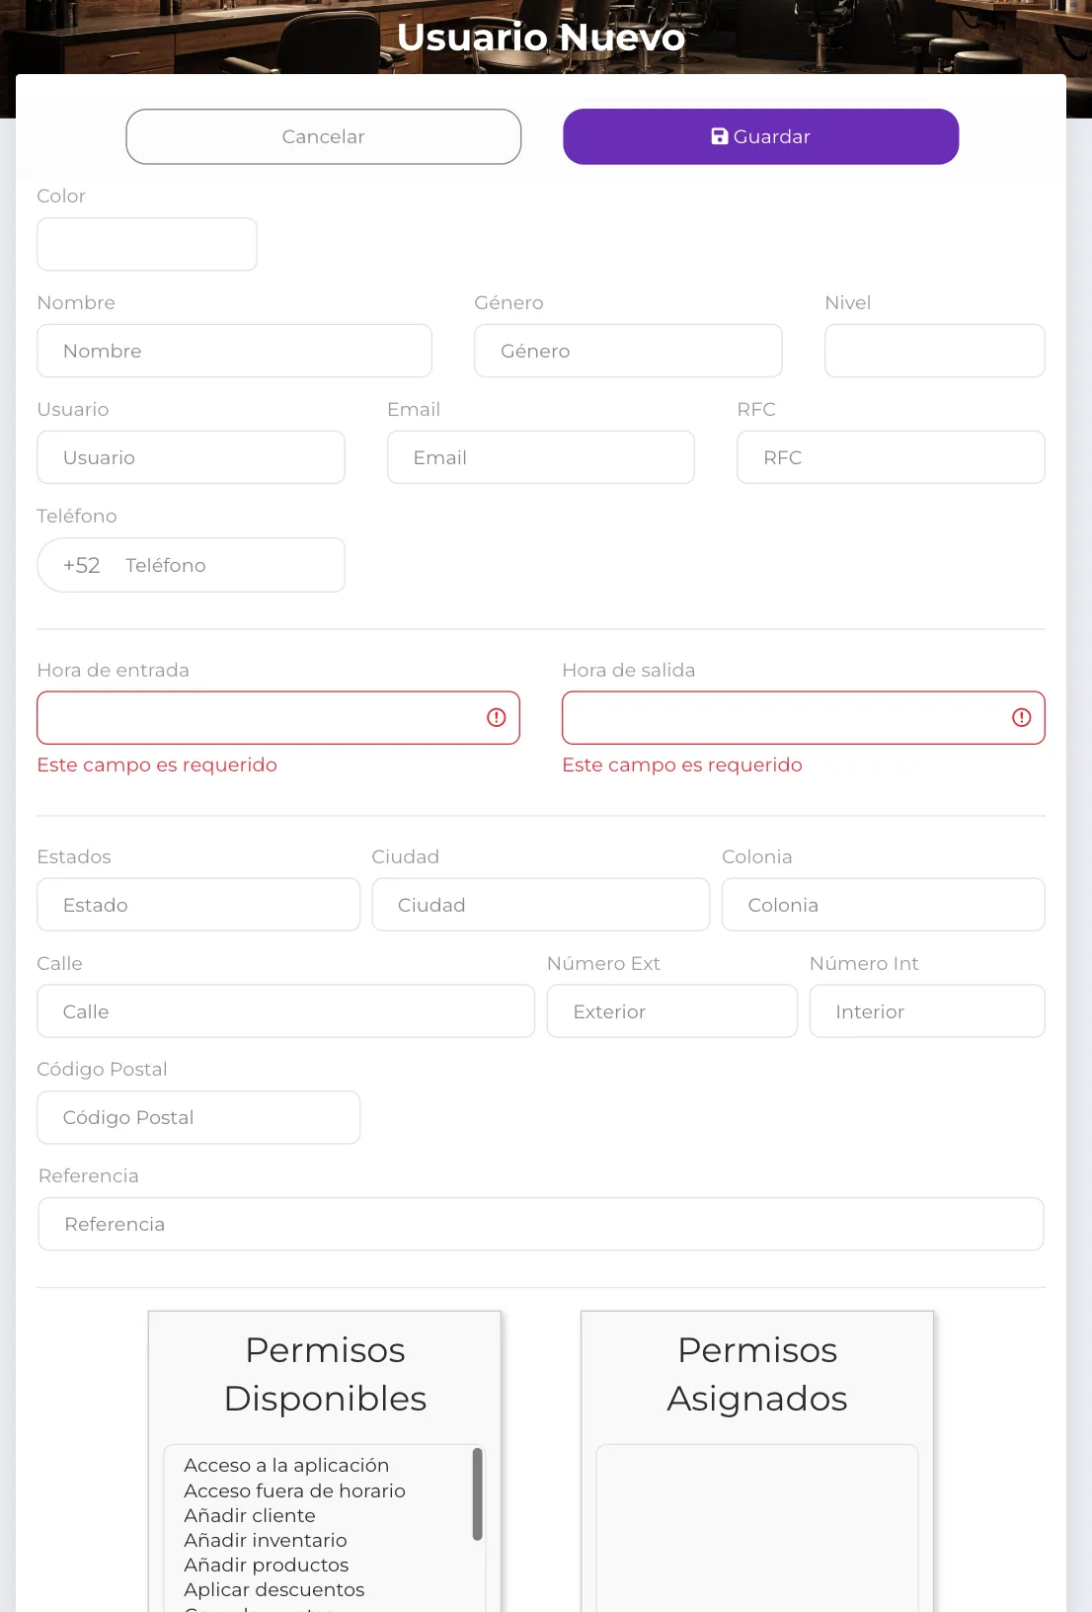Open the Ciudad selection field
Image resolution: width=1092 pixels, height=1612 pixels.
point(540,905)
